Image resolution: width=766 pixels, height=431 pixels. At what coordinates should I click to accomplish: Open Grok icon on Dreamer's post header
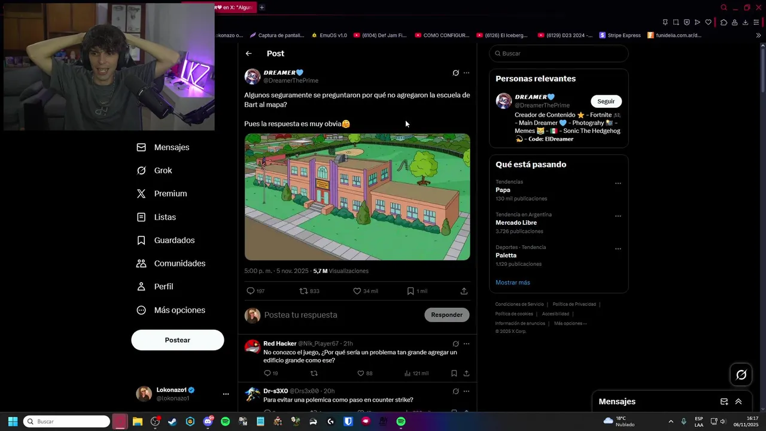pyautogui.click(x=455, y=73)
